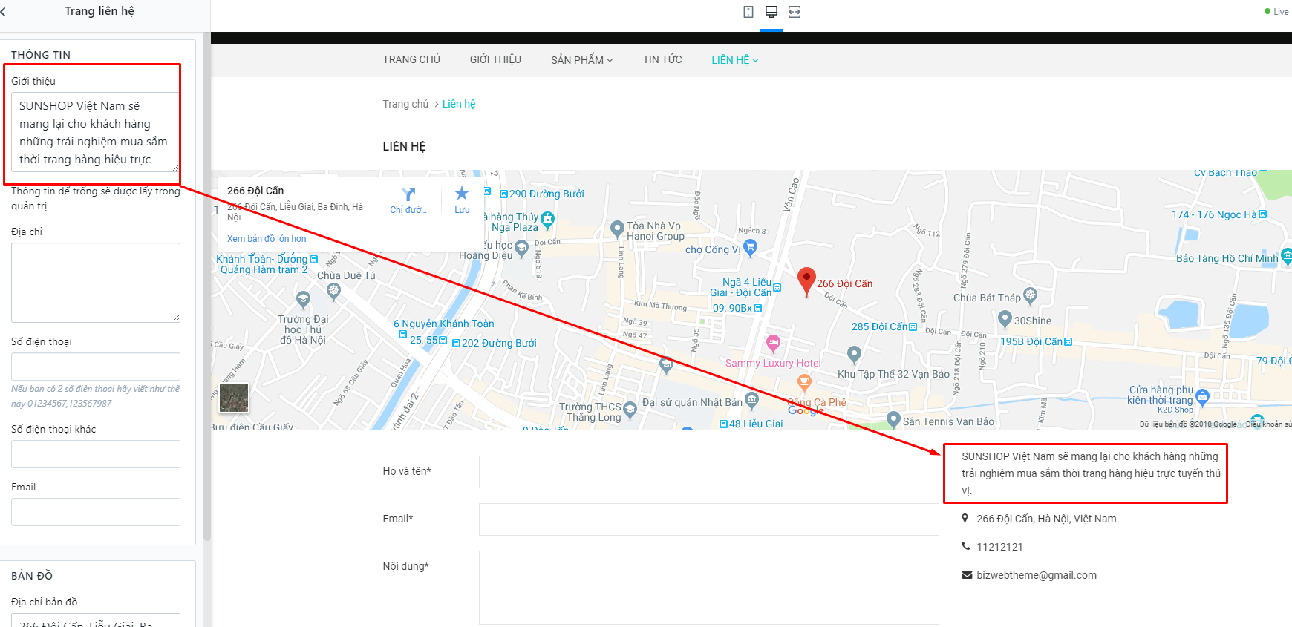The width and height of the screenshot is (1292, 627).
Task: Click the chợ Cống Vị shopping marker
Action: tap(751, 248)
